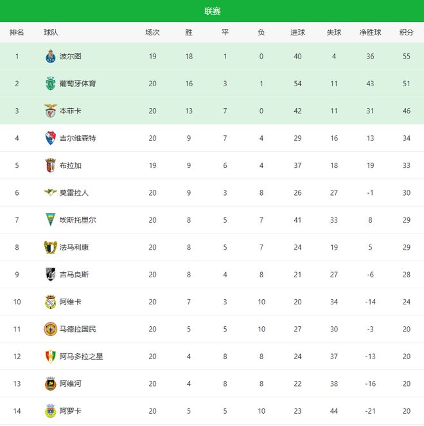
Task: Open the 葡萄牙体育 team name link
Action: point(78,84)
